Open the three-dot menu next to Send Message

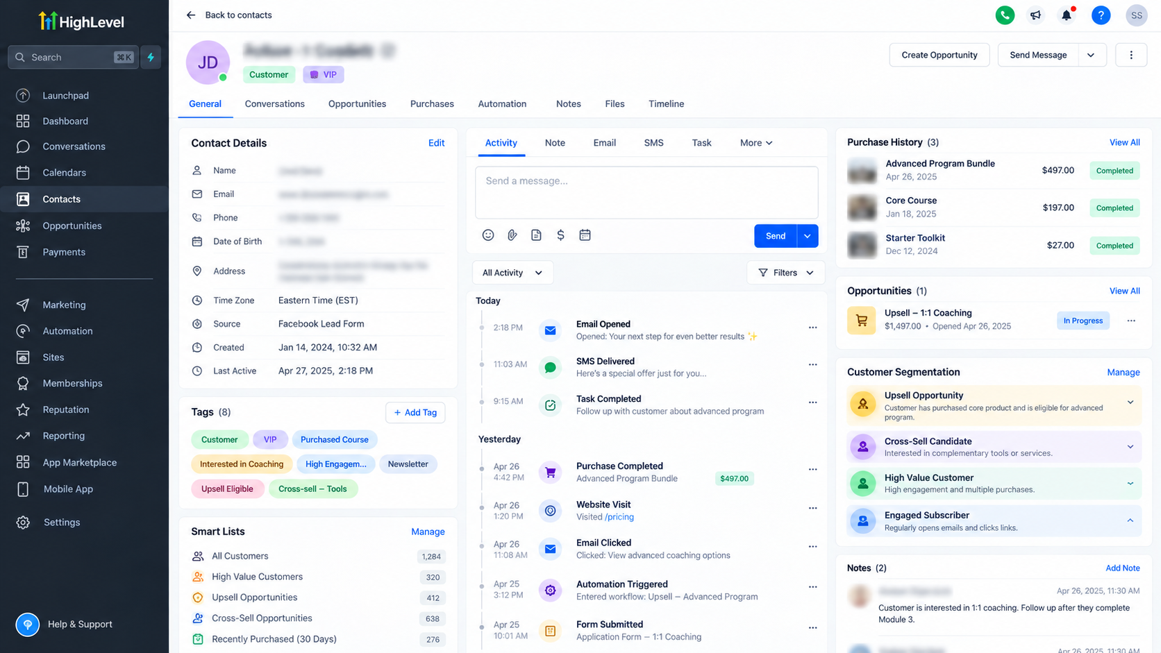1131,55
